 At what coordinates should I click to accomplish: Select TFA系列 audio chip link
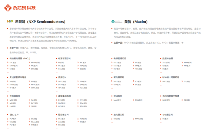click(x=83, y=81)
